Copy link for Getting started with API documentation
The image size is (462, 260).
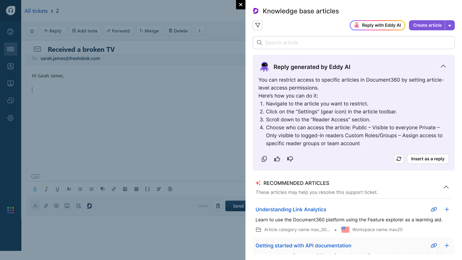[434, 246]
